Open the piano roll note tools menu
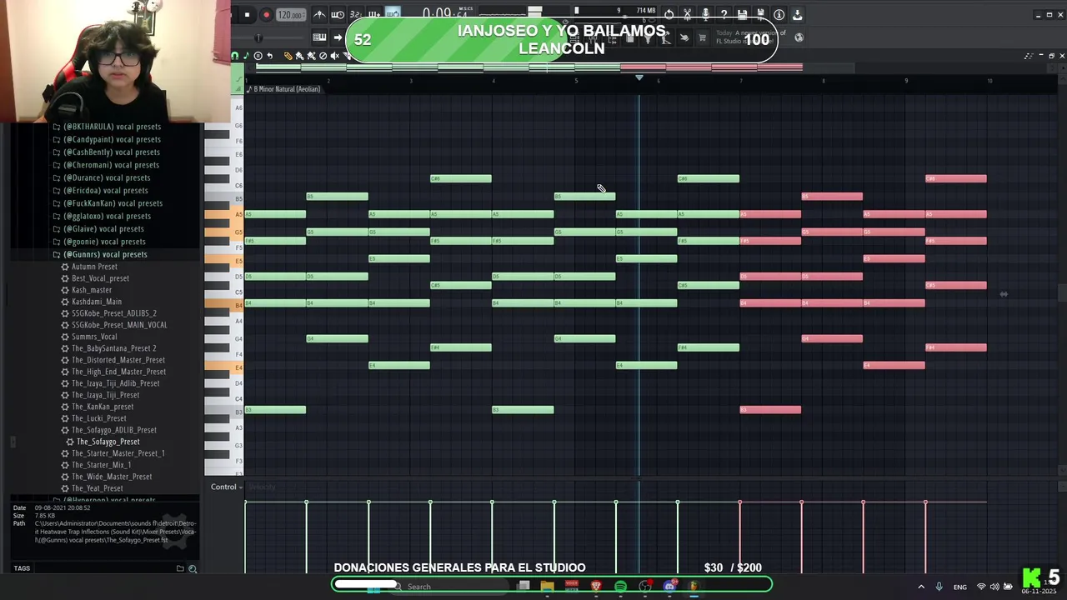Image resolution: width=1067 pixels, height=600 pixels. click(x=246, y=56)
